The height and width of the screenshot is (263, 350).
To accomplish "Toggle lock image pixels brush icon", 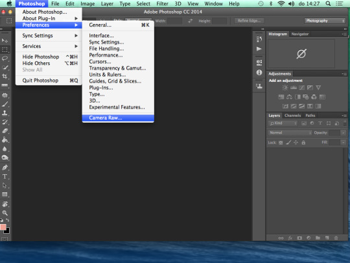I will pos(288,142).
